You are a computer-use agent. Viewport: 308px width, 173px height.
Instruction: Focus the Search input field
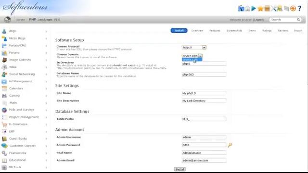pos(283,20)
